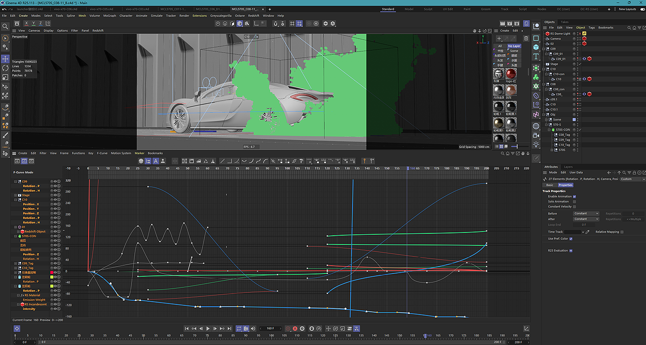
Task: Open the MoGraph menu
Action: point(109,16)
